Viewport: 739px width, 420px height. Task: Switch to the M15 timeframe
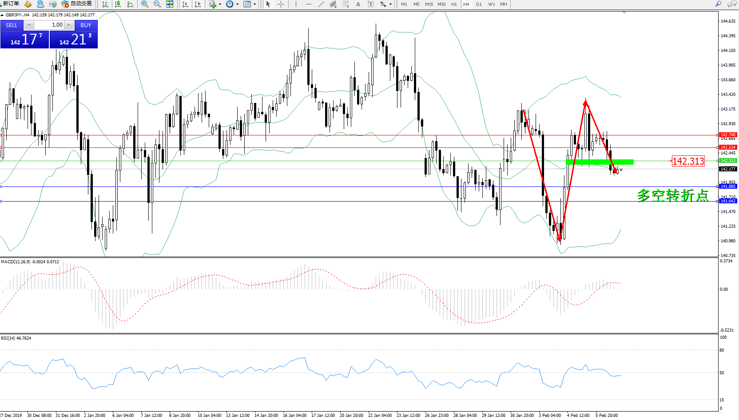(x=429, y=4)
